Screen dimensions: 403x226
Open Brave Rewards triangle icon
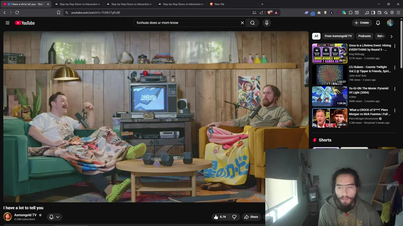click(276, 13)
